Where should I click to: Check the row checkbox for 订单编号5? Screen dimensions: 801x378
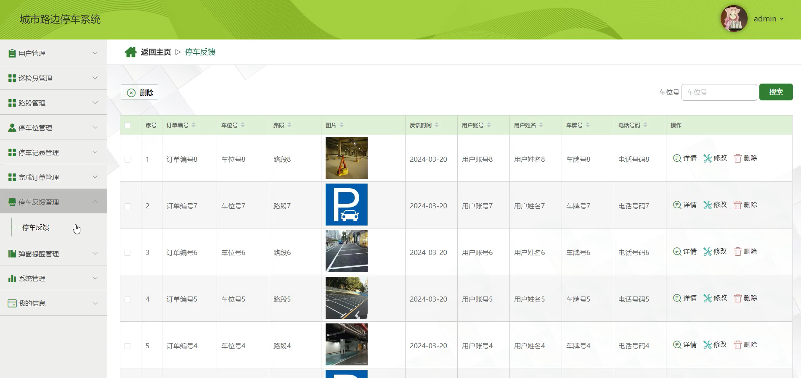click(127, 299)
